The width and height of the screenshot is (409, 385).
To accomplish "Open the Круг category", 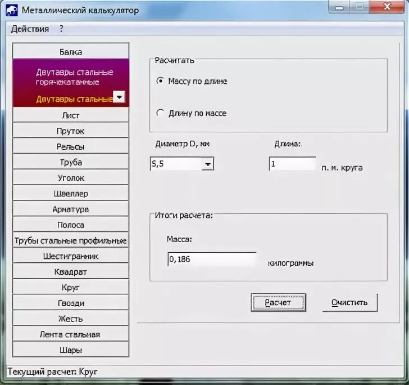I will point(71,288).
